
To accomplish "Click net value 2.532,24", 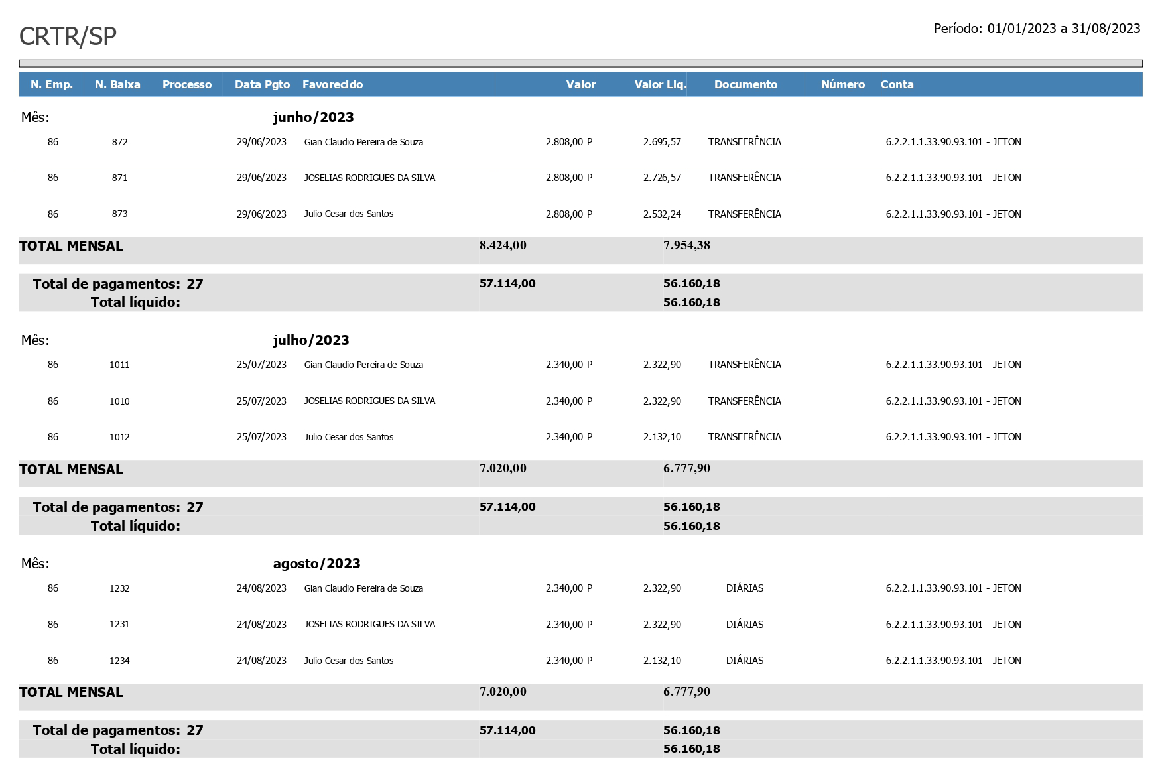I will click(662, 214).
